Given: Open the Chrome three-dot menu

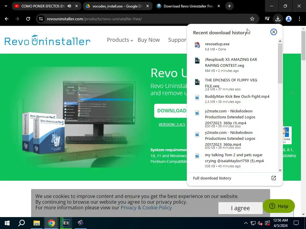Looking at the screenshot, I should click(x=299, y=19).
